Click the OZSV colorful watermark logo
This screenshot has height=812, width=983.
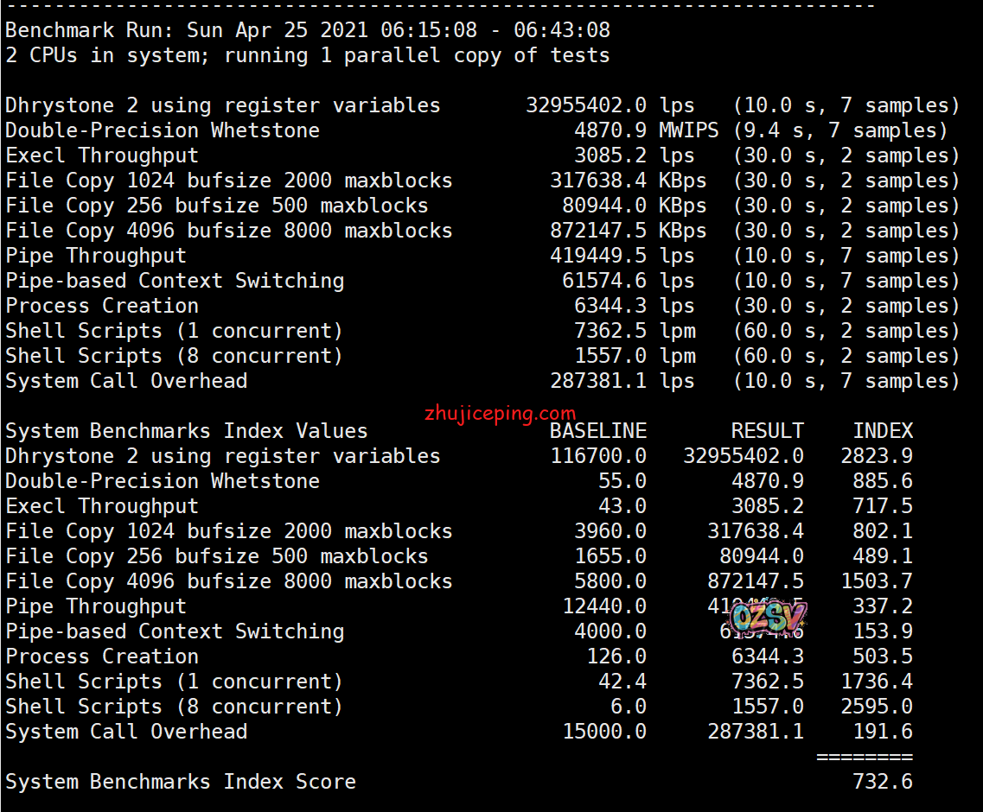tap(768, 618)
